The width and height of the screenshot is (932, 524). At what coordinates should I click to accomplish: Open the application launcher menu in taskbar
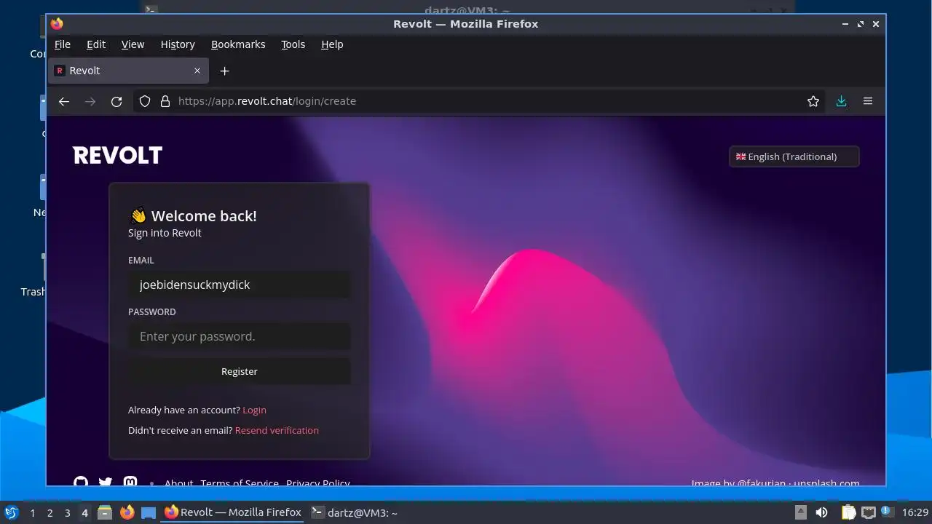(x=11, y=512)
